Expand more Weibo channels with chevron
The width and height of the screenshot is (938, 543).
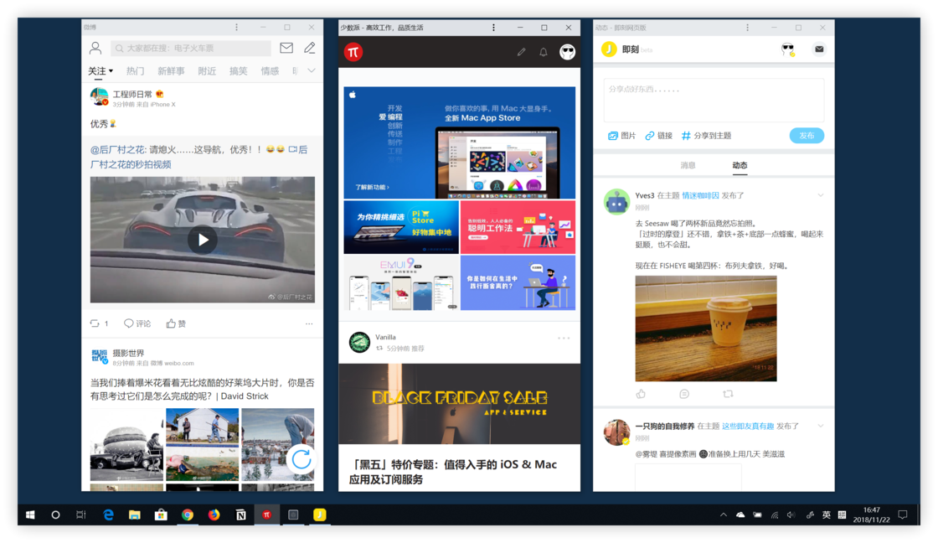point(311,70)
